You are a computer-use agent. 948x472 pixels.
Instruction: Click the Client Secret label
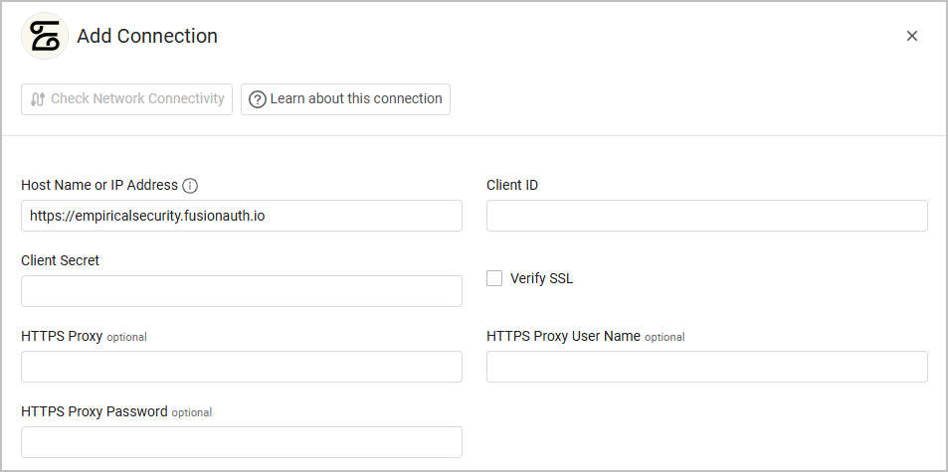click(61, 260)
